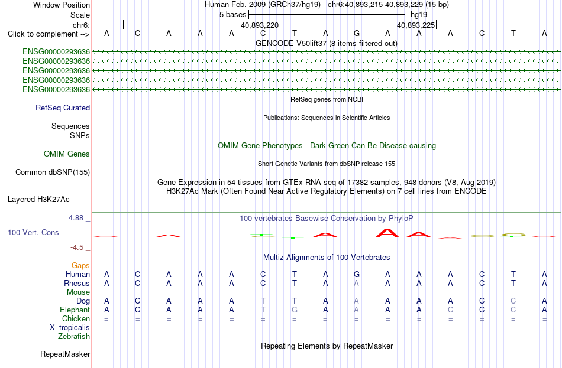562x368 pixels.
Task: Open the GTEx Gene Expression track title
Action: [x=327, y=182]
